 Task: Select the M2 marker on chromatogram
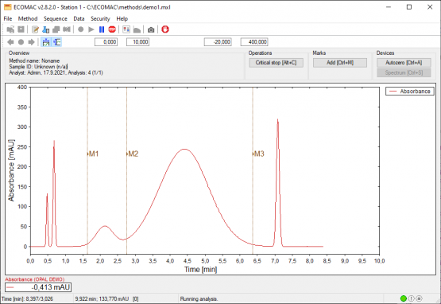133,154
